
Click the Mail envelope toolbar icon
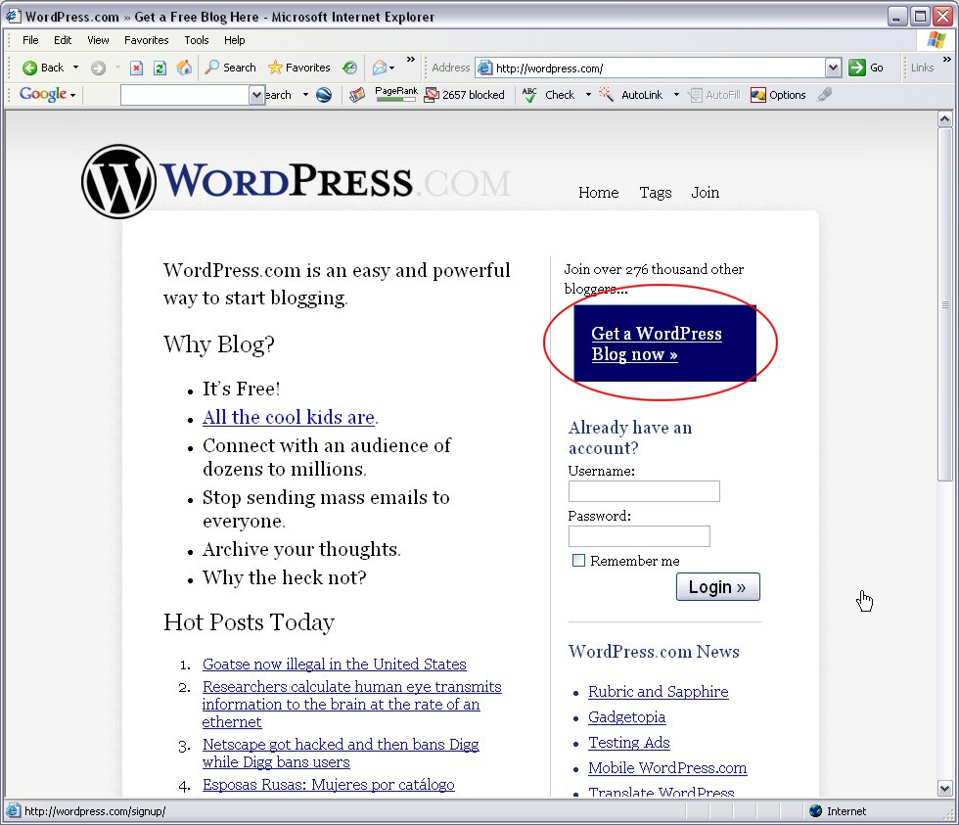[380, 68]
